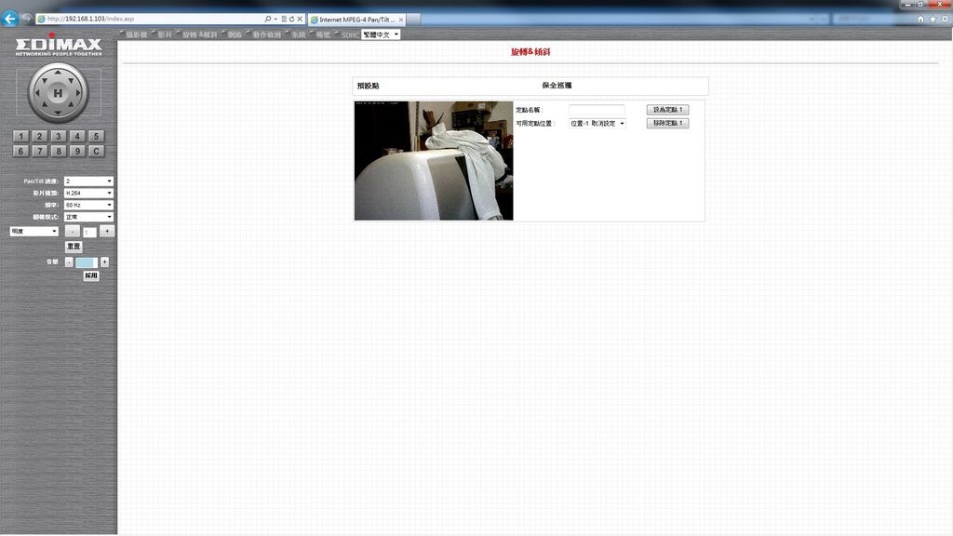Go to preset position 6
This screenshot has width=953, height=536.
tap(20, 151)
